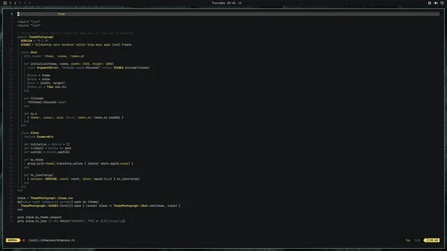Click the def to_json(*args) line
This screenshot has height=251, width=447.
coord(38,175)
